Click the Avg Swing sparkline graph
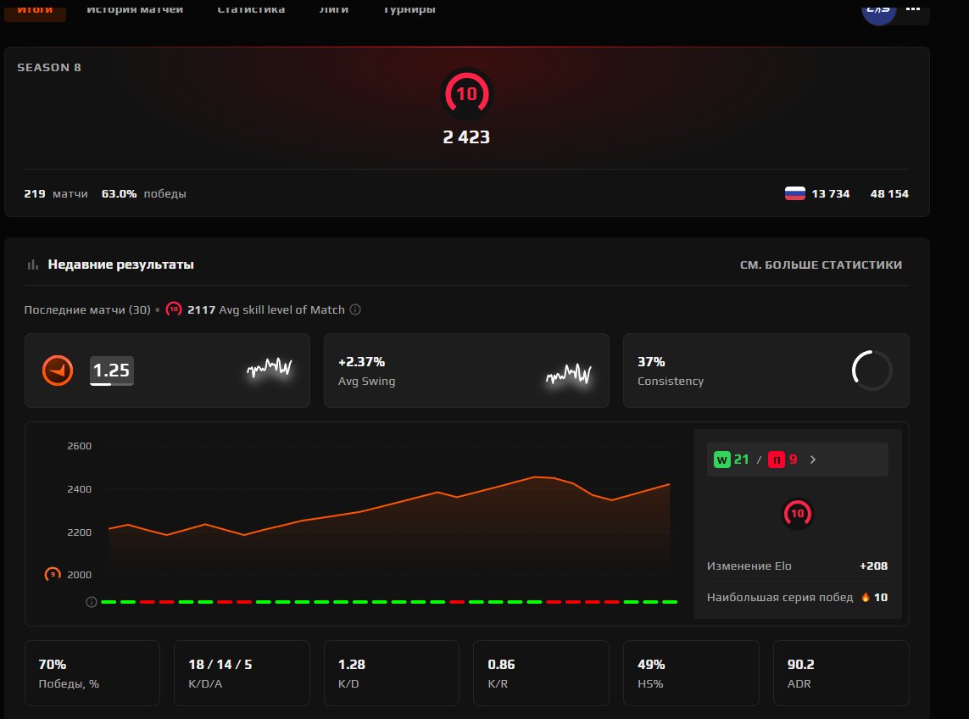 [x=569, y=372]
